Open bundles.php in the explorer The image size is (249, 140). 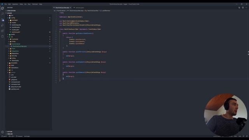coord(16,27)
